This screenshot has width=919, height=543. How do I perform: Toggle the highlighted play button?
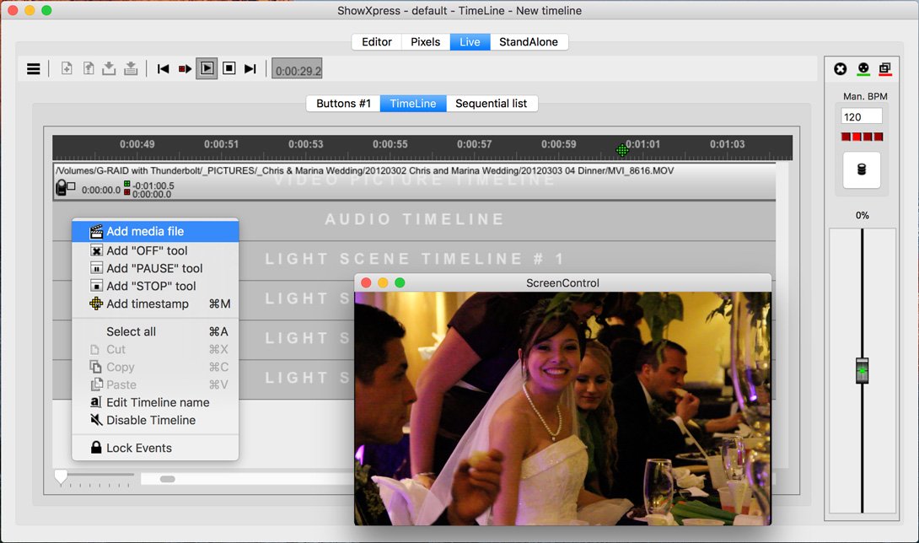[207, 69]
